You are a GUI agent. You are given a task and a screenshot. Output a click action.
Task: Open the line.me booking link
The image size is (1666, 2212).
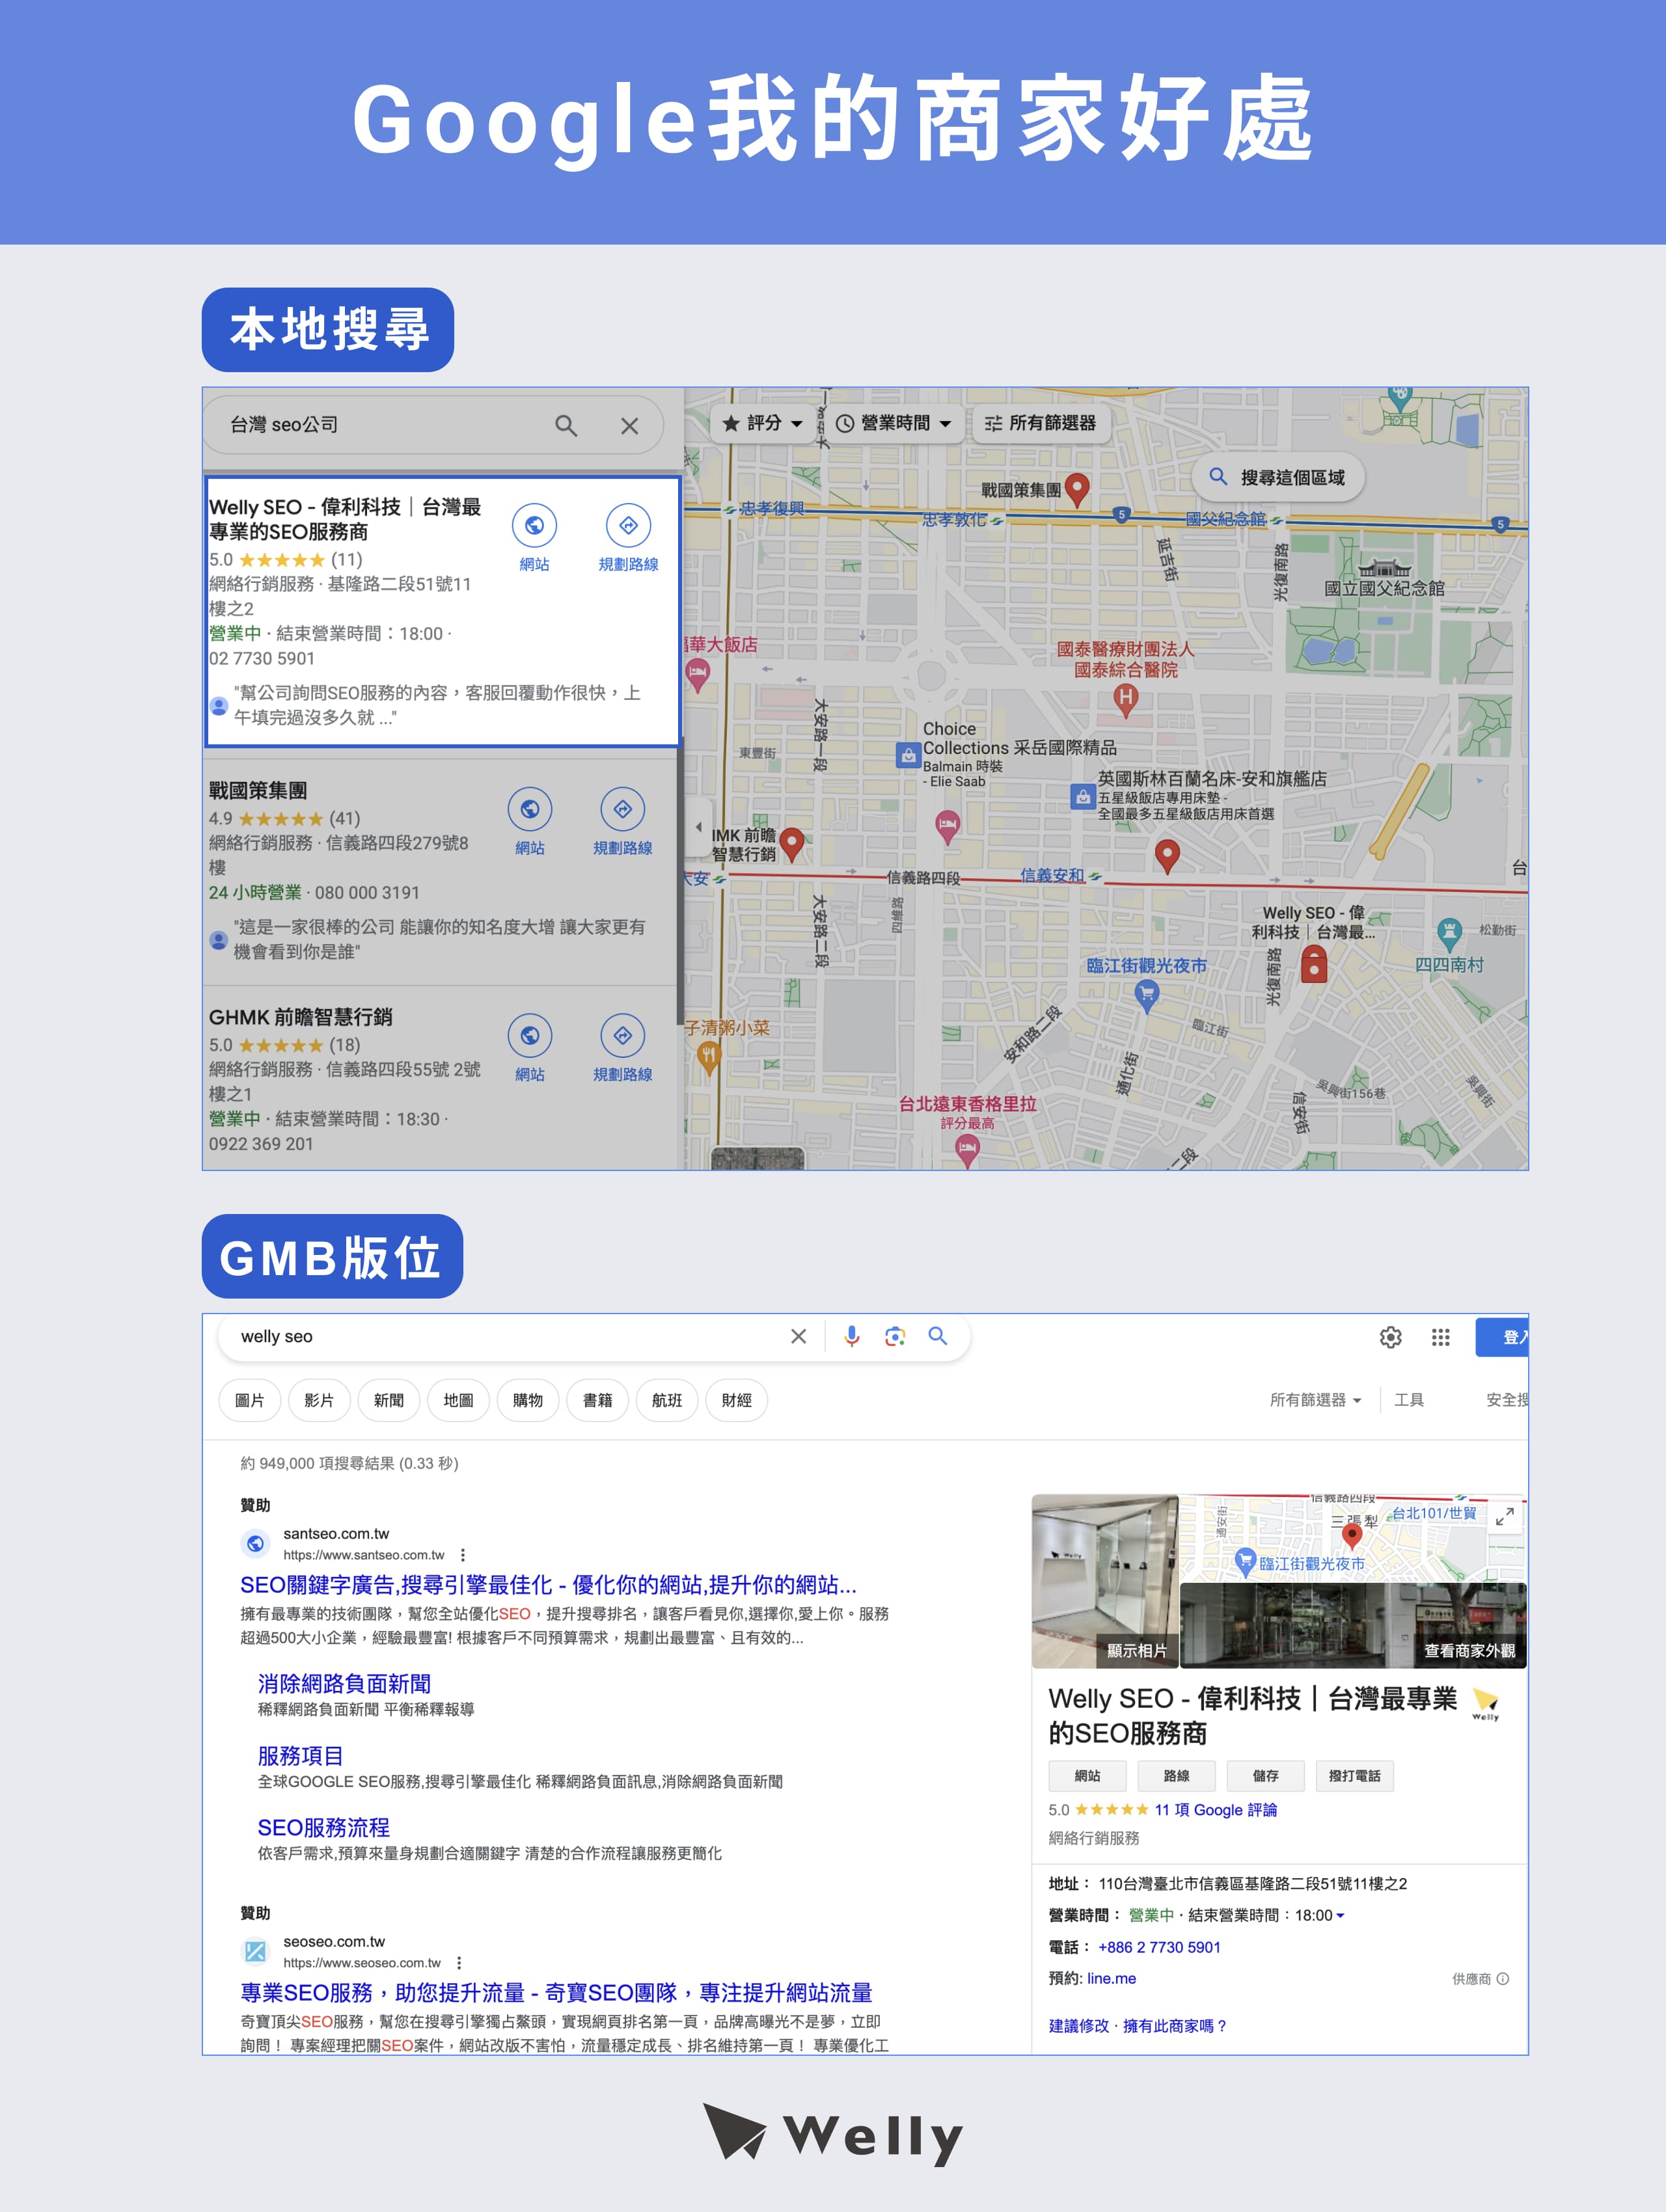[1111, 1978]
